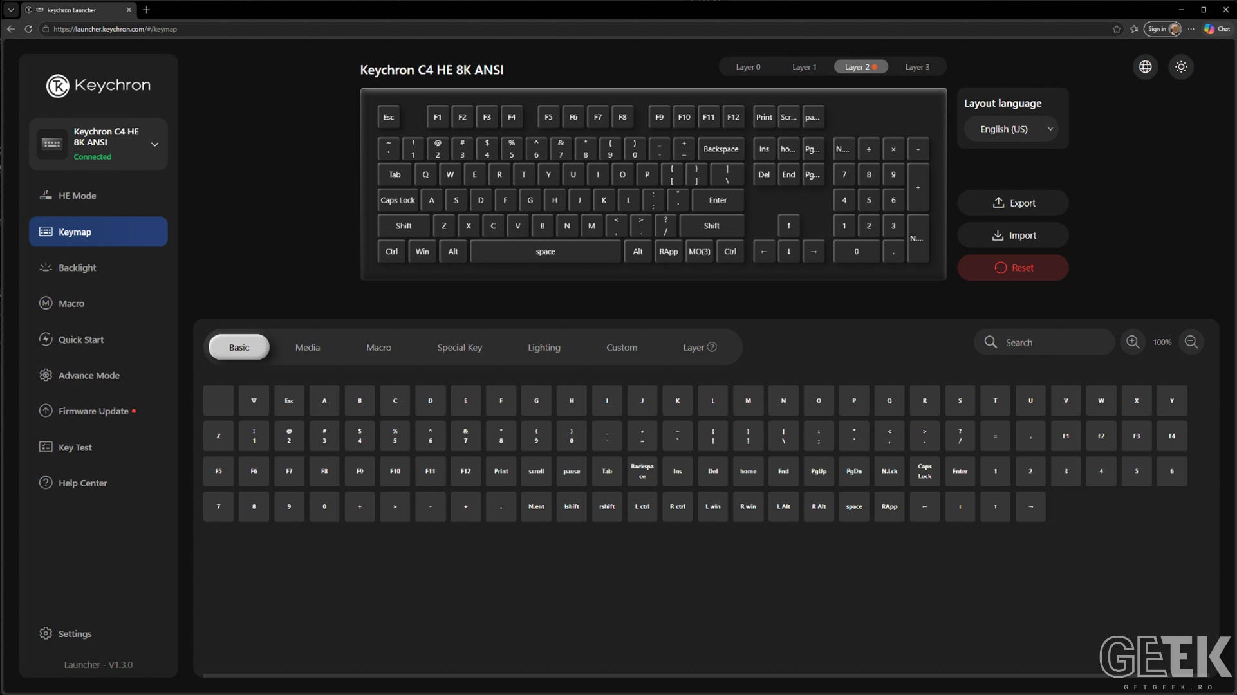Click the red Reset button
This screenshot has width=1237, height=695.
tap(1013, 268)
